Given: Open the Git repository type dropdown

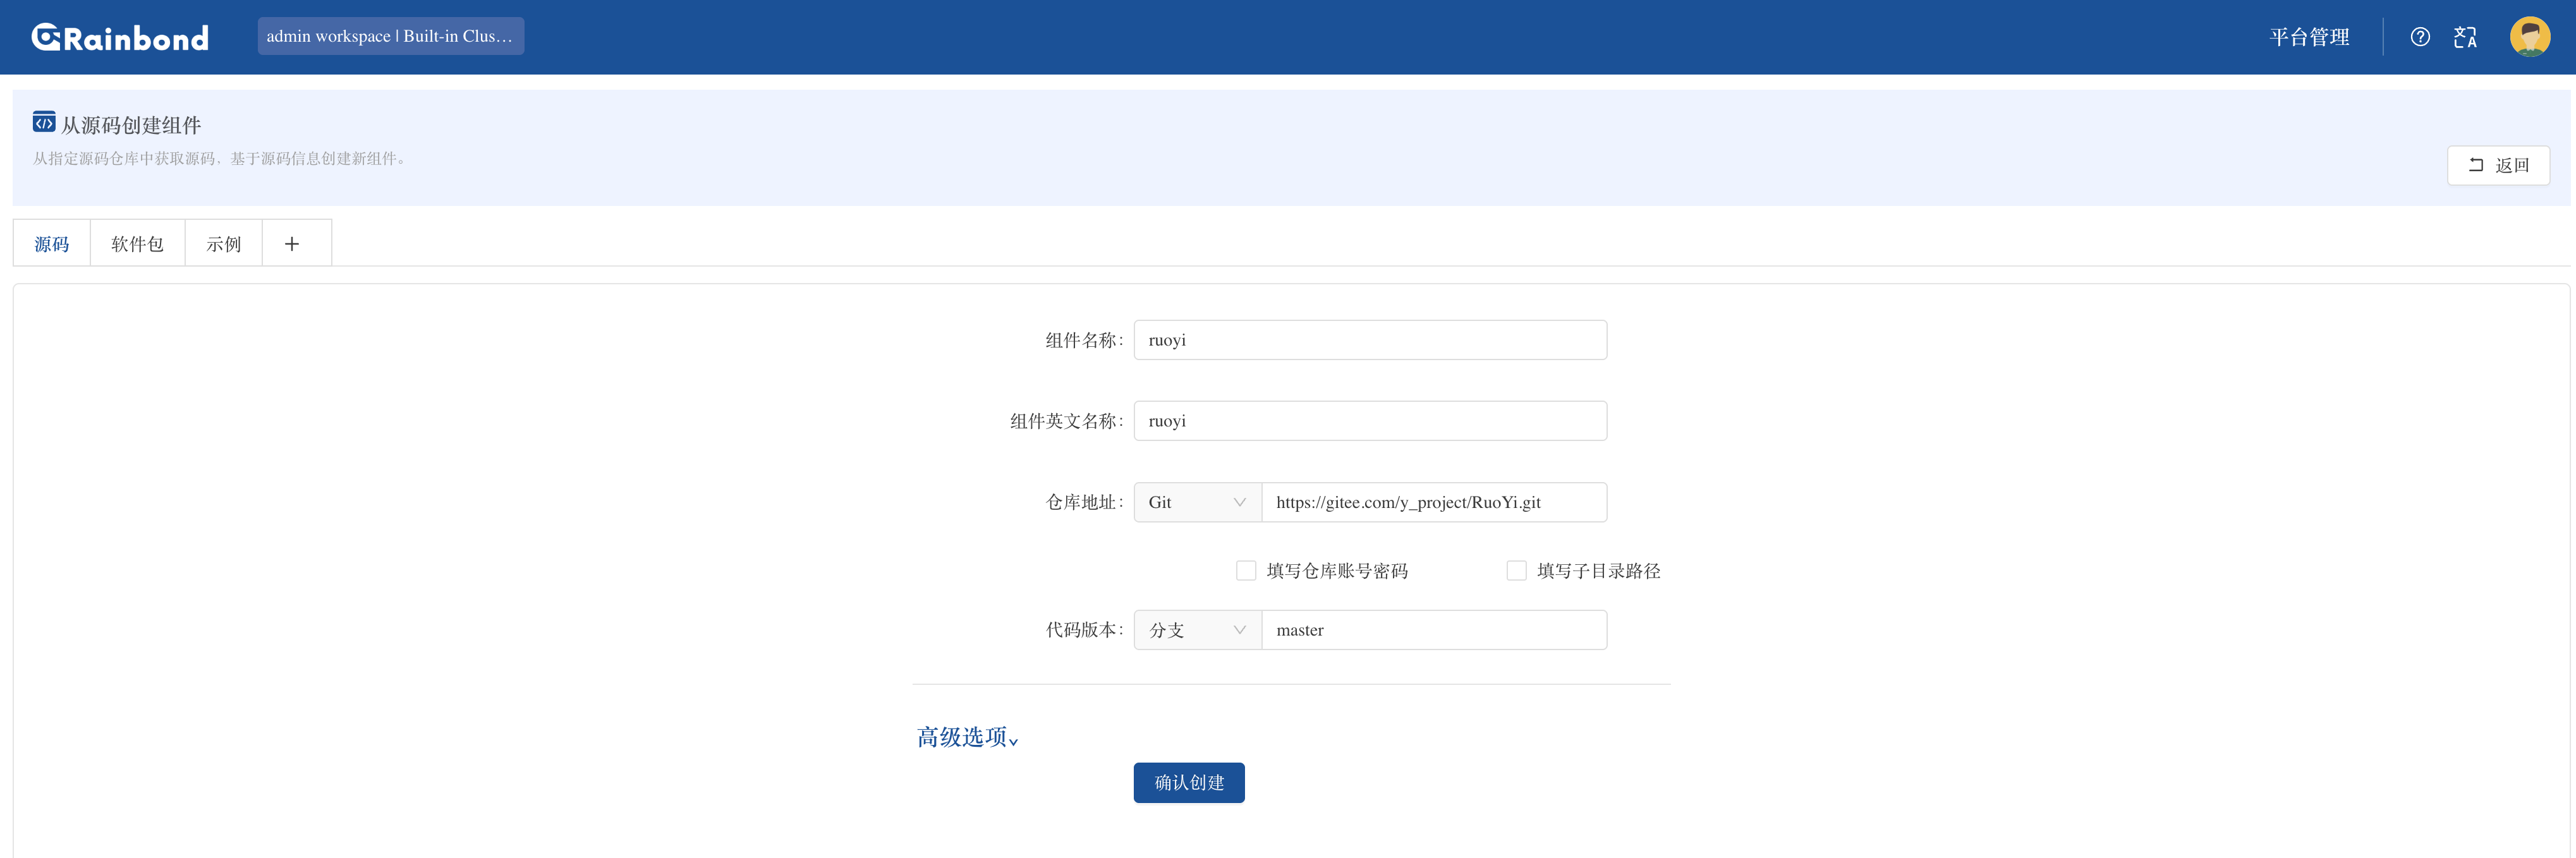Looking at the screenshot, I should [1197, 502].
